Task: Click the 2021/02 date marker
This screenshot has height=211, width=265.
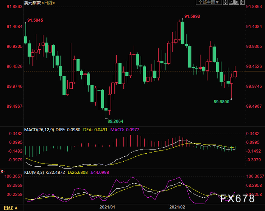Action: 177,207
